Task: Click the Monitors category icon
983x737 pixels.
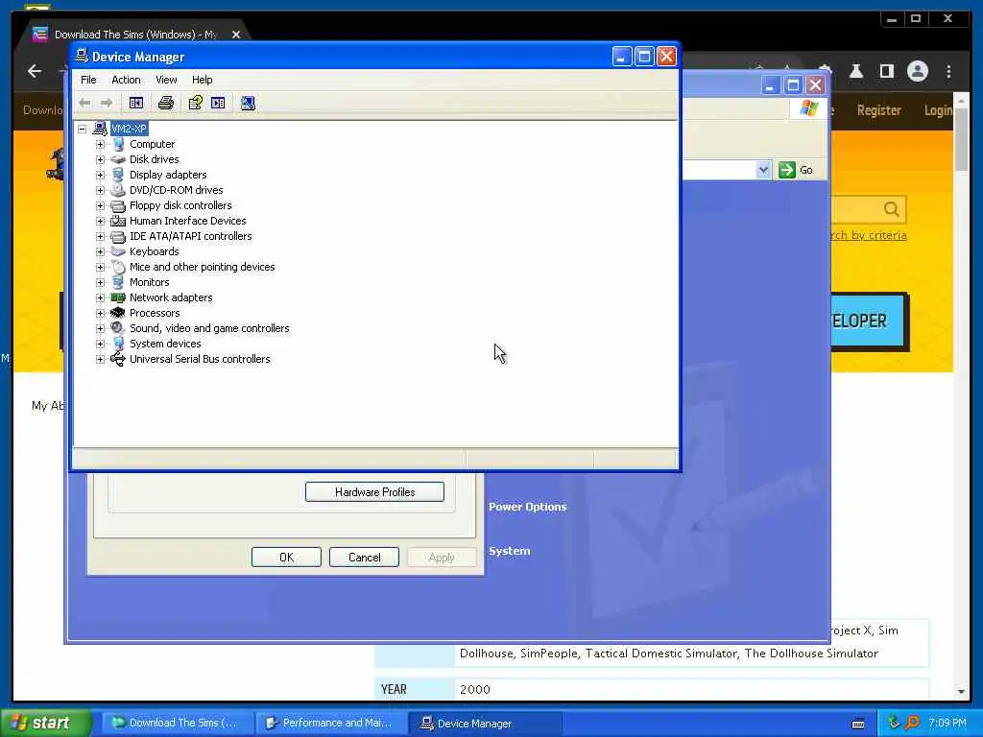Action: point(118,282)
